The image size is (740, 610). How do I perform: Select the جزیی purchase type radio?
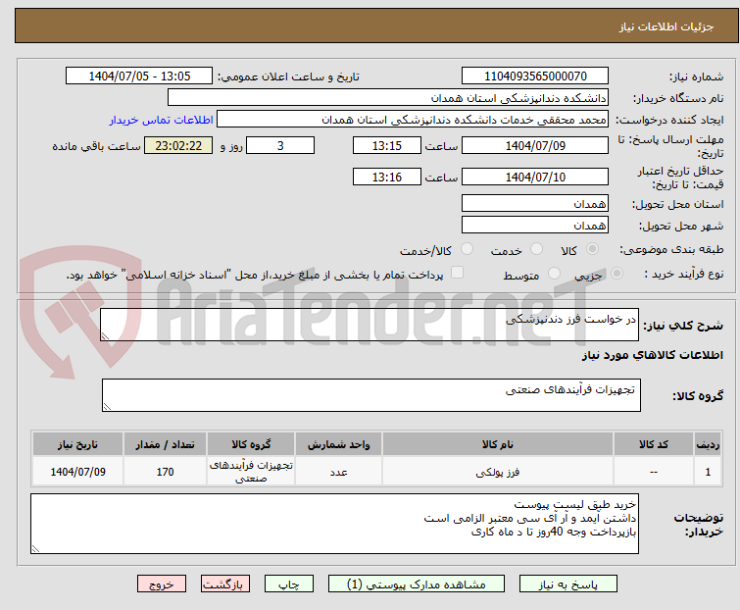click(x=617, y=273)
